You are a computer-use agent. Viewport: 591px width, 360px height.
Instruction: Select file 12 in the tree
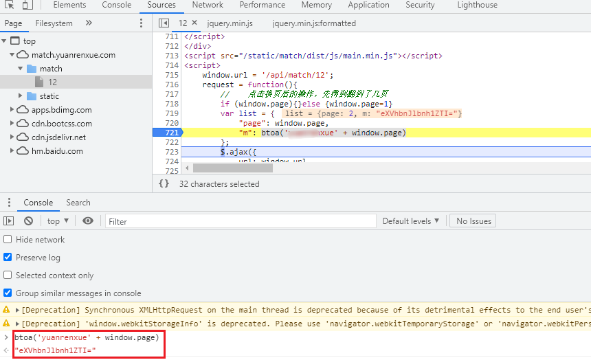(52, 82)
